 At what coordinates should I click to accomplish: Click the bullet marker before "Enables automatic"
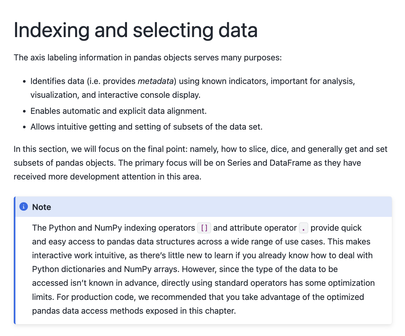[24, 111]
